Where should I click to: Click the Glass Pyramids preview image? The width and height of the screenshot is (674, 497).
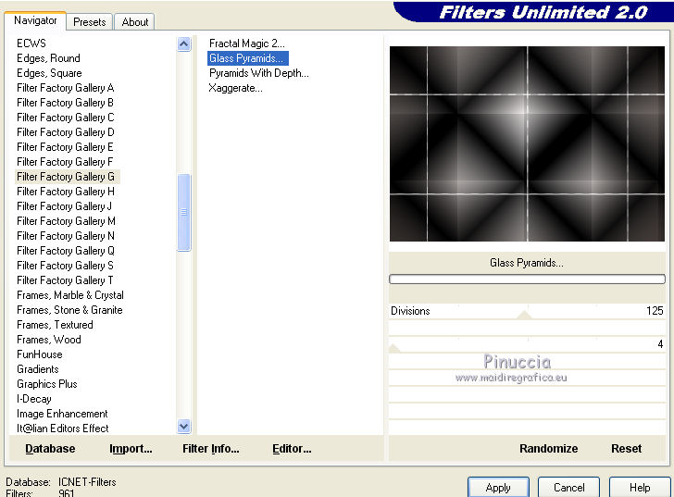click(526, 144)
